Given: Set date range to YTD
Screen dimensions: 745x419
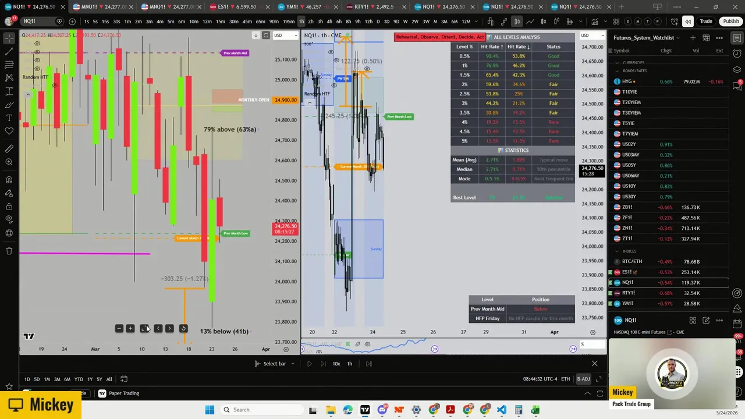Looking at the screenshot, I should click(x=79, y=379).
